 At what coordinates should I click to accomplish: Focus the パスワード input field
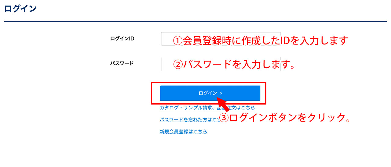221,64
